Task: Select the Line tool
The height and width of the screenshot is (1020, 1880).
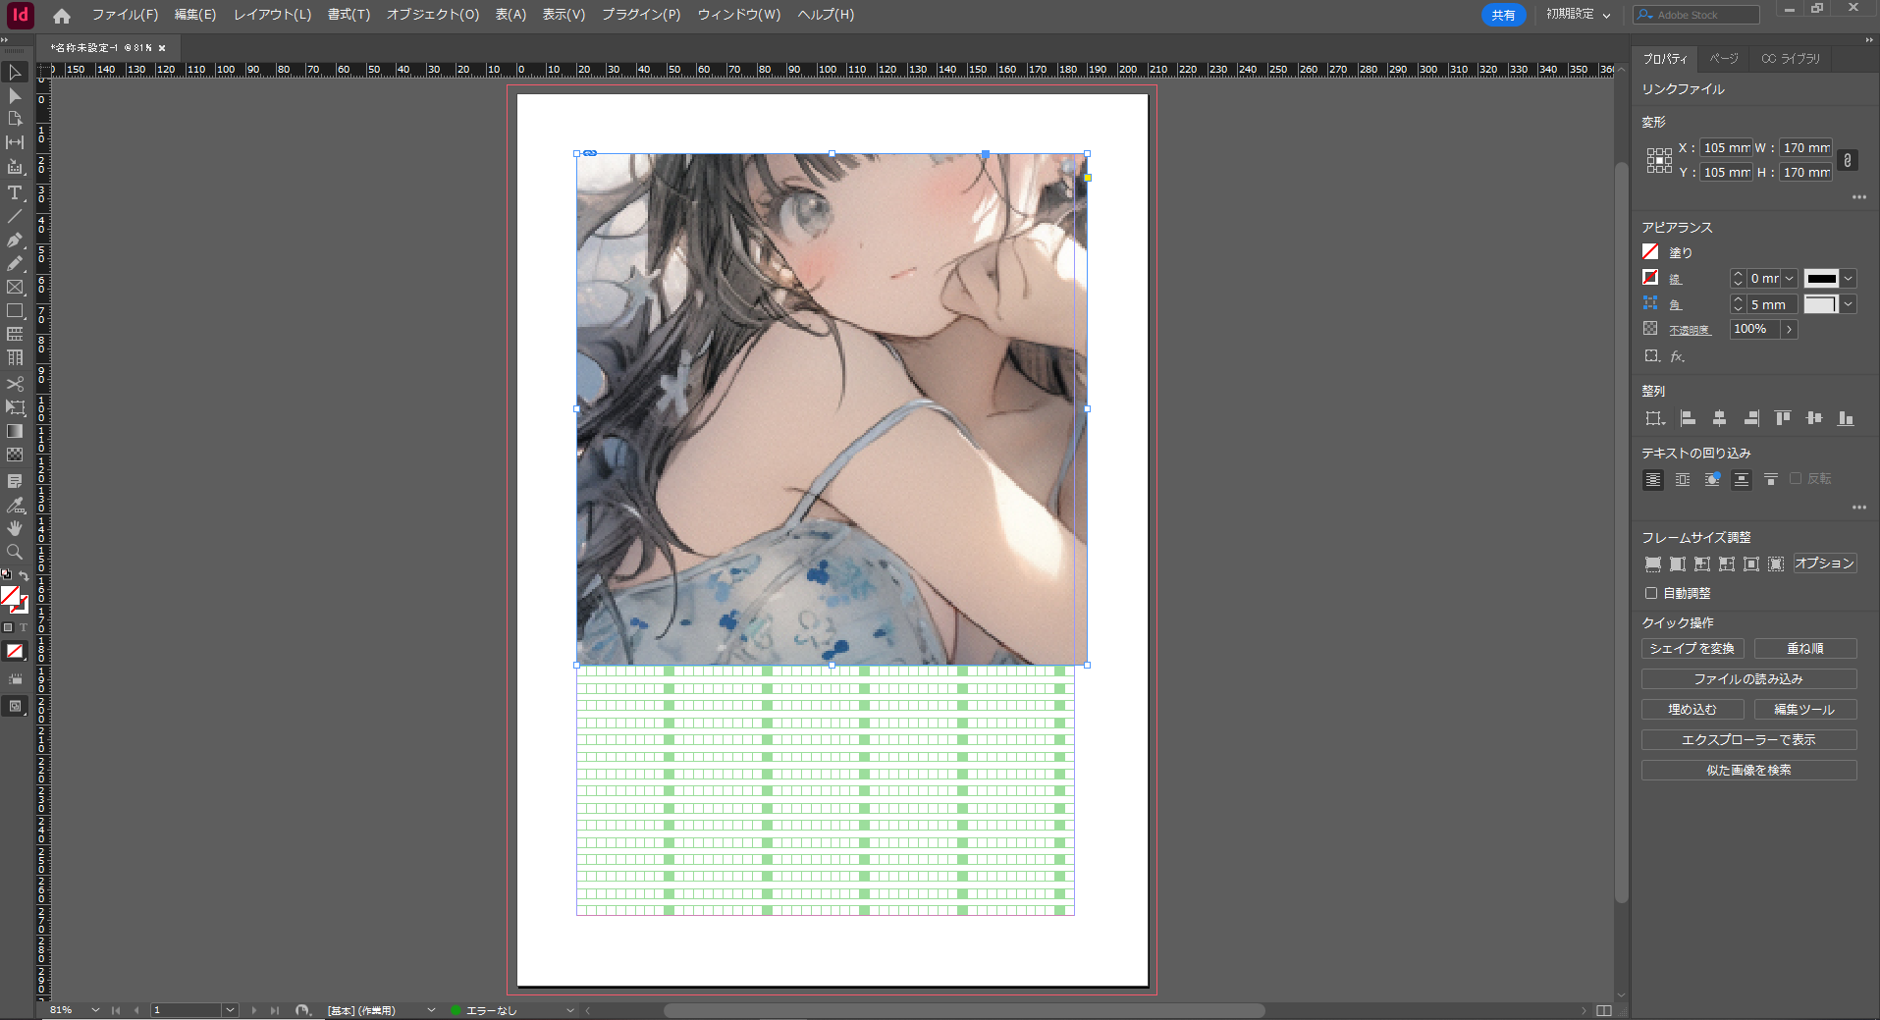Action: [x=15, y=216]
